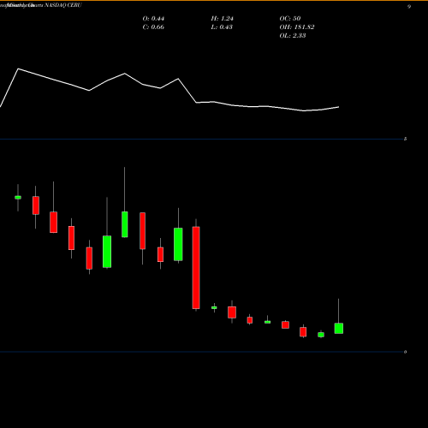
Task: Click the 'OL: 2.33' reading
Action: pyautogui.click(x=293, y=36)
